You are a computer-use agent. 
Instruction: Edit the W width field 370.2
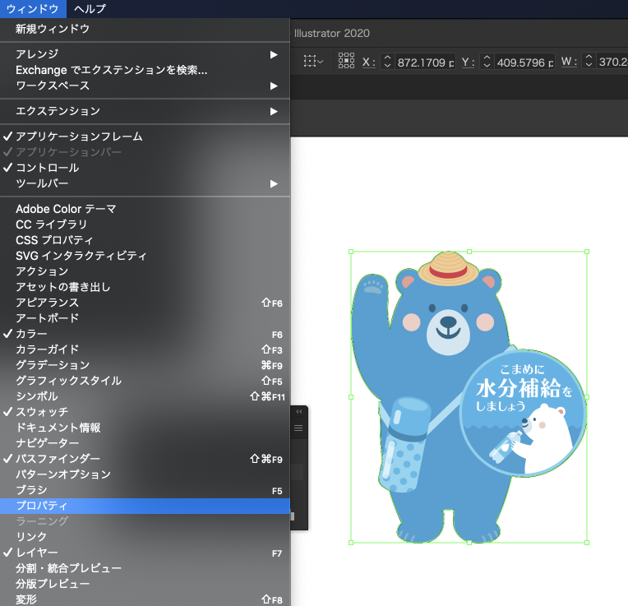[612, 62]
